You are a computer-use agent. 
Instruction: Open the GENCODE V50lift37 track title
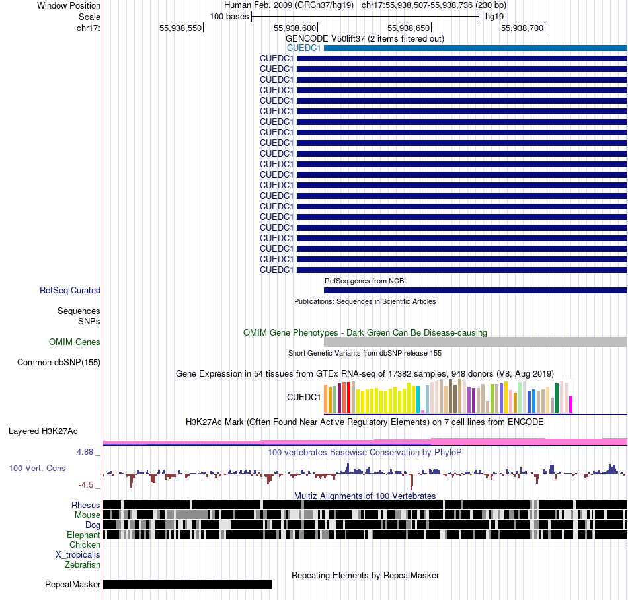365,39
